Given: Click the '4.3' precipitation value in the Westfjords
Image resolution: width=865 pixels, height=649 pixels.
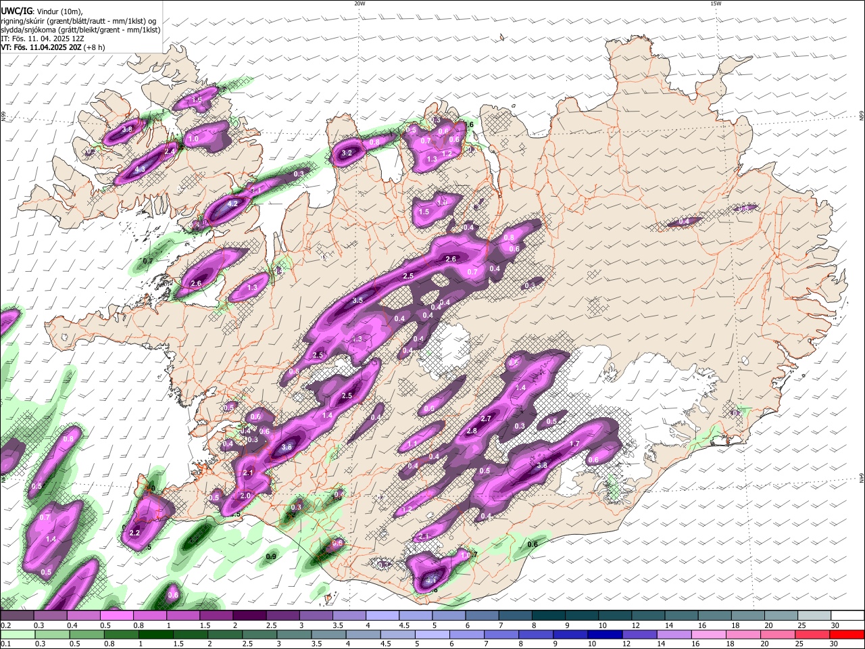Looking at the screenshot, I should [140, 169].
